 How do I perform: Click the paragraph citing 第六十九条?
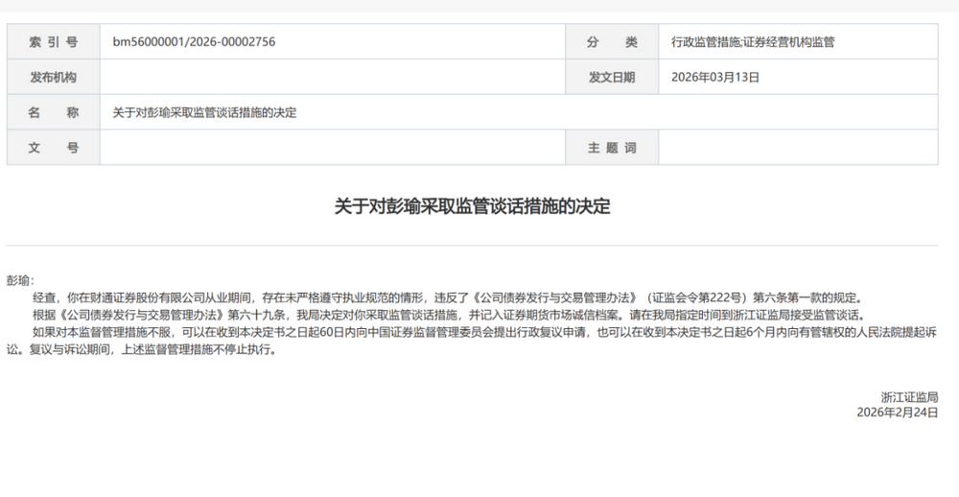point(449,315)
